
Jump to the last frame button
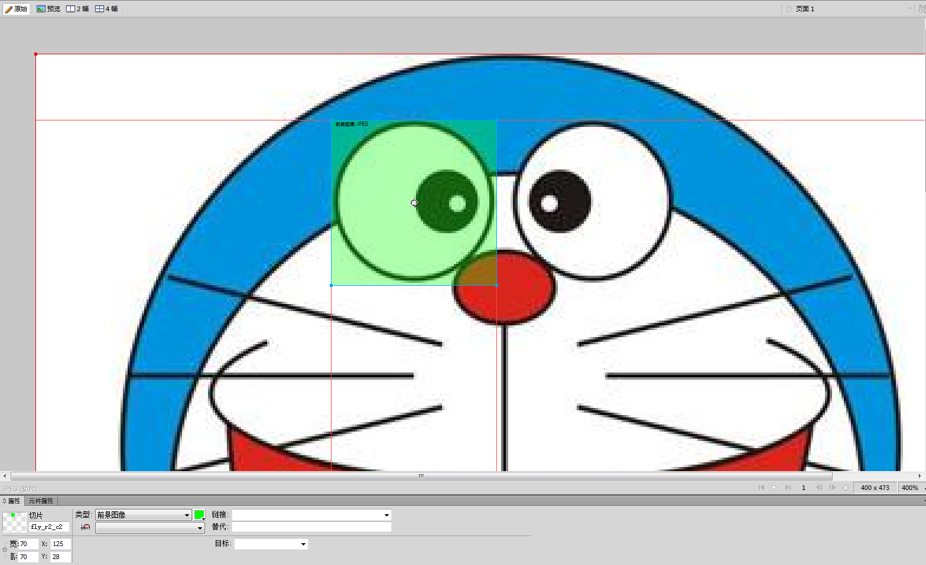(x=788, y=488)
